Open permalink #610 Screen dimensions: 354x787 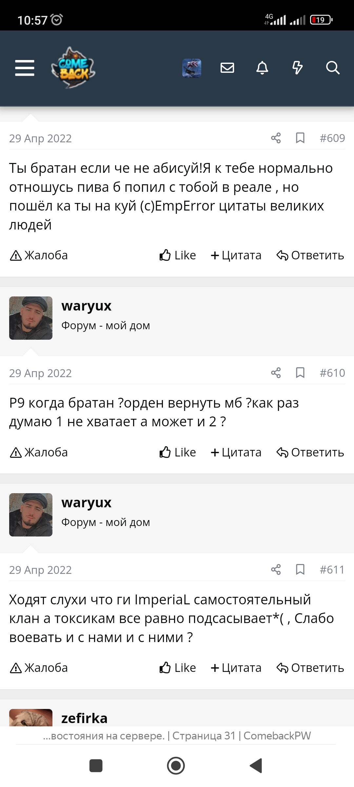click(332, 373)
